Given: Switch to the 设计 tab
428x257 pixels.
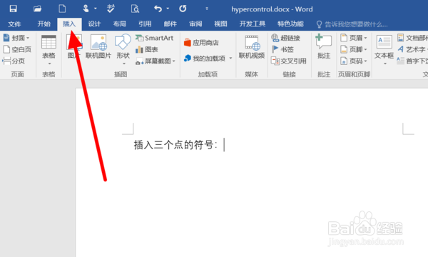Looking at the screenshot, I should coord(94,24).
